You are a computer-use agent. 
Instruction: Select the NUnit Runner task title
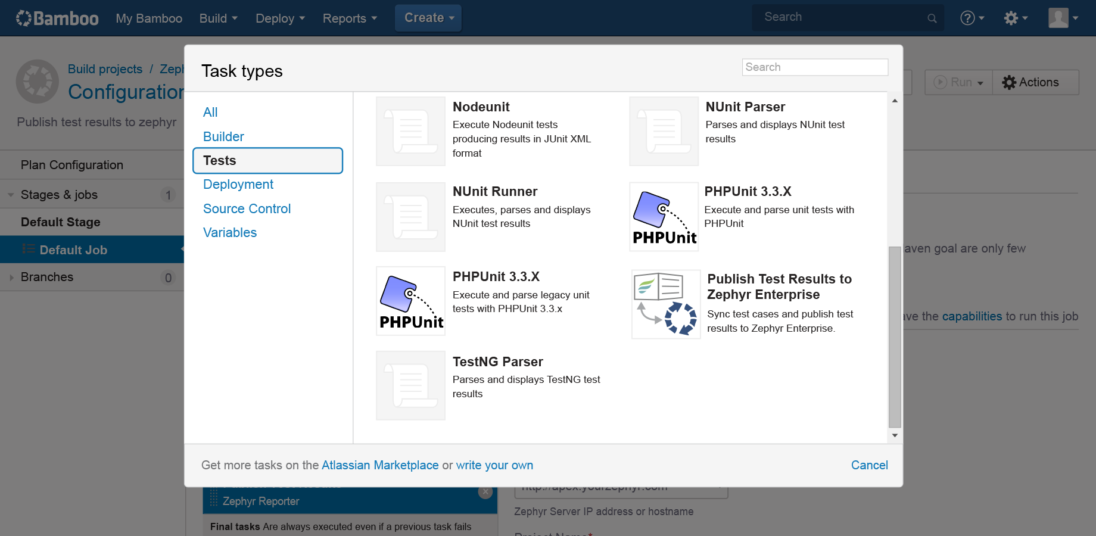(495, 192)
